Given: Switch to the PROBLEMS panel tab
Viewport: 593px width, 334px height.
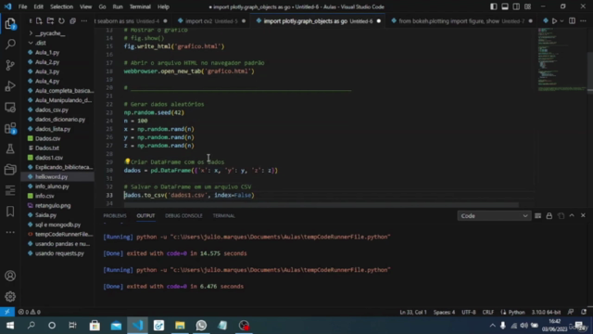Looking at the screenshot, I should pos(115,216).
